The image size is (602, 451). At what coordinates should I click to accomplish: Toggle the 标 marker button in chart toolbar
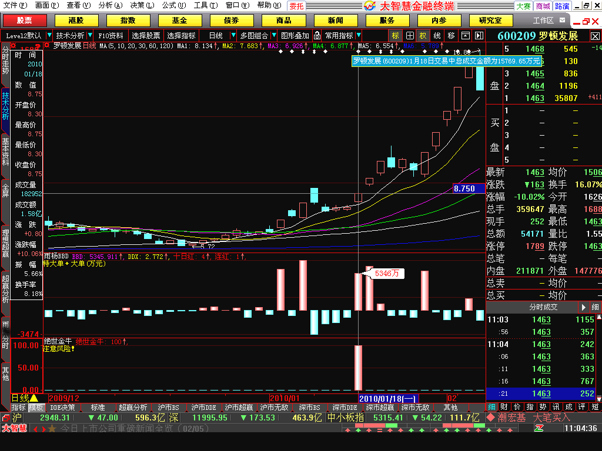396,36
